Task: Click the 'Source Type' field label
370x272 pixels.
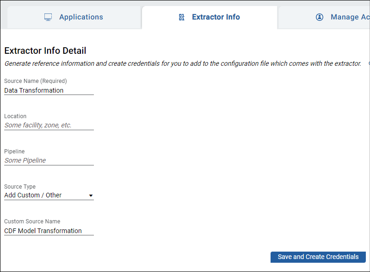Action: coord(20,187)
